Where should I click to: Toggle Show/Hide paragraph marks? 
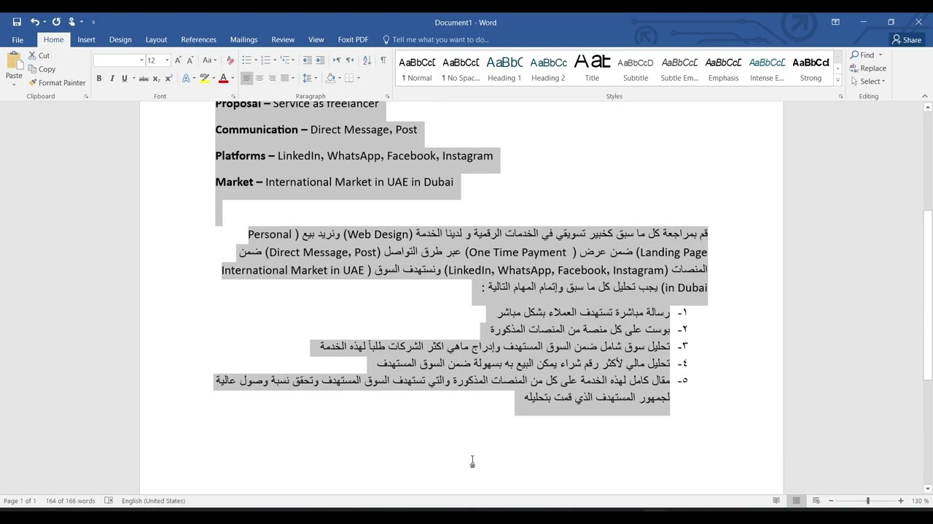pyautogui.click(x=383, y=60)
